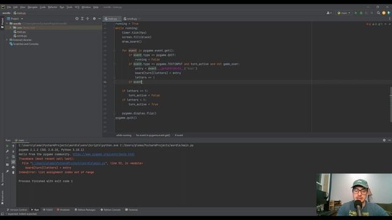Click 'if event' editor breadcrumb
Viewport: 392px width, 220px height.
tap(179, 135)
